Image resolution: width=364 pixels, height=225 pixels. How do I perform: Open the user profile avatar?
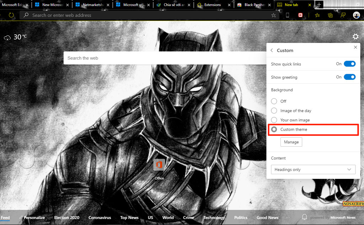point(356,15)
